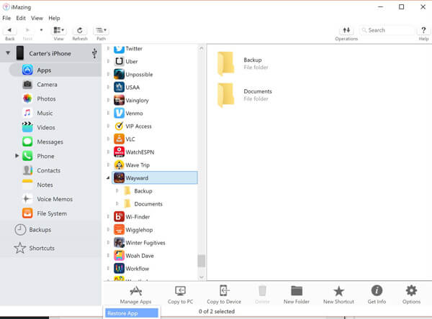Click the app list vertical scrollbar
The height and width of the screenshot is (319, 432).
[202, 261]
